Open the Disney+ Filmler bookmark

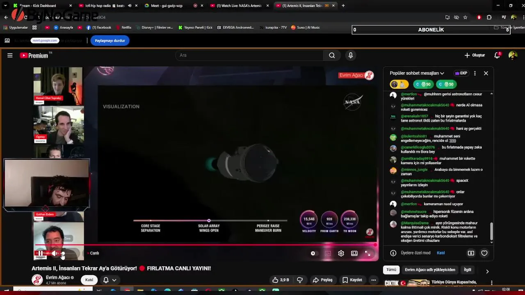[154, 27]
